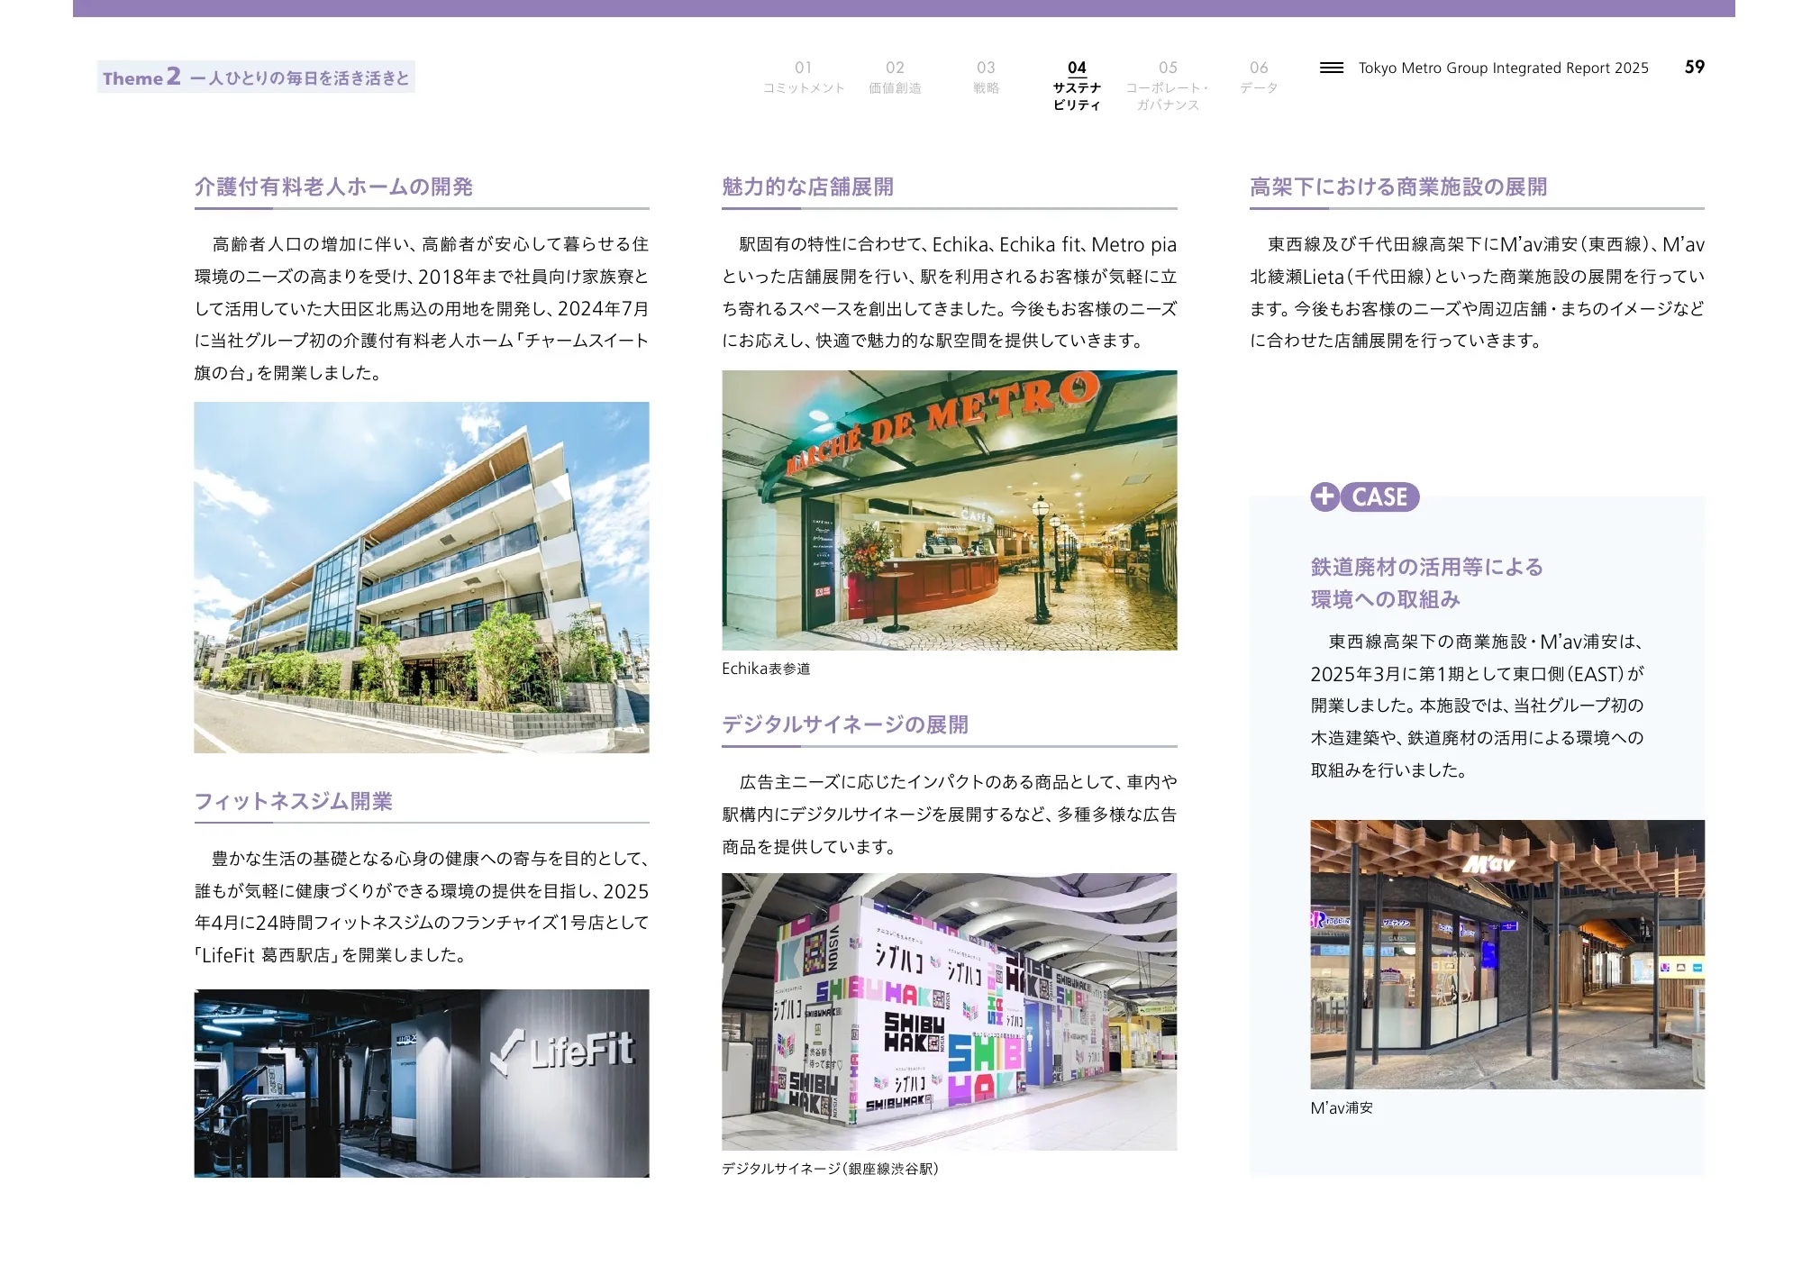Click the caption M'av浦安 below photo
1802x1275 pixels.
coord(1342,1108)
